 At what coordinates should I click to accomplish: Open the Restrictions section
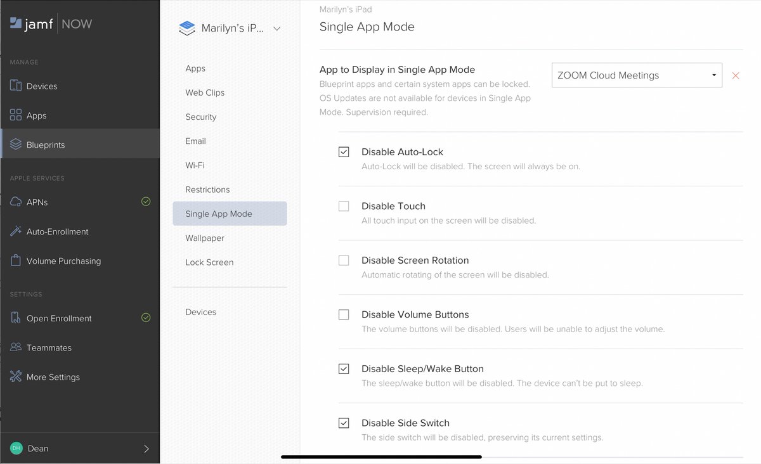coord(207,190)
